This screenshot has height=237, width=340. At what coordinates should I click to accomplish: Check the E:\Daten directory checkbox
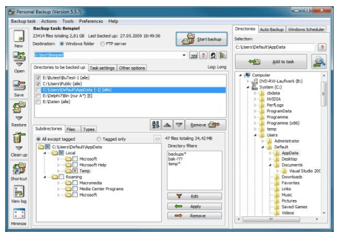38,102
